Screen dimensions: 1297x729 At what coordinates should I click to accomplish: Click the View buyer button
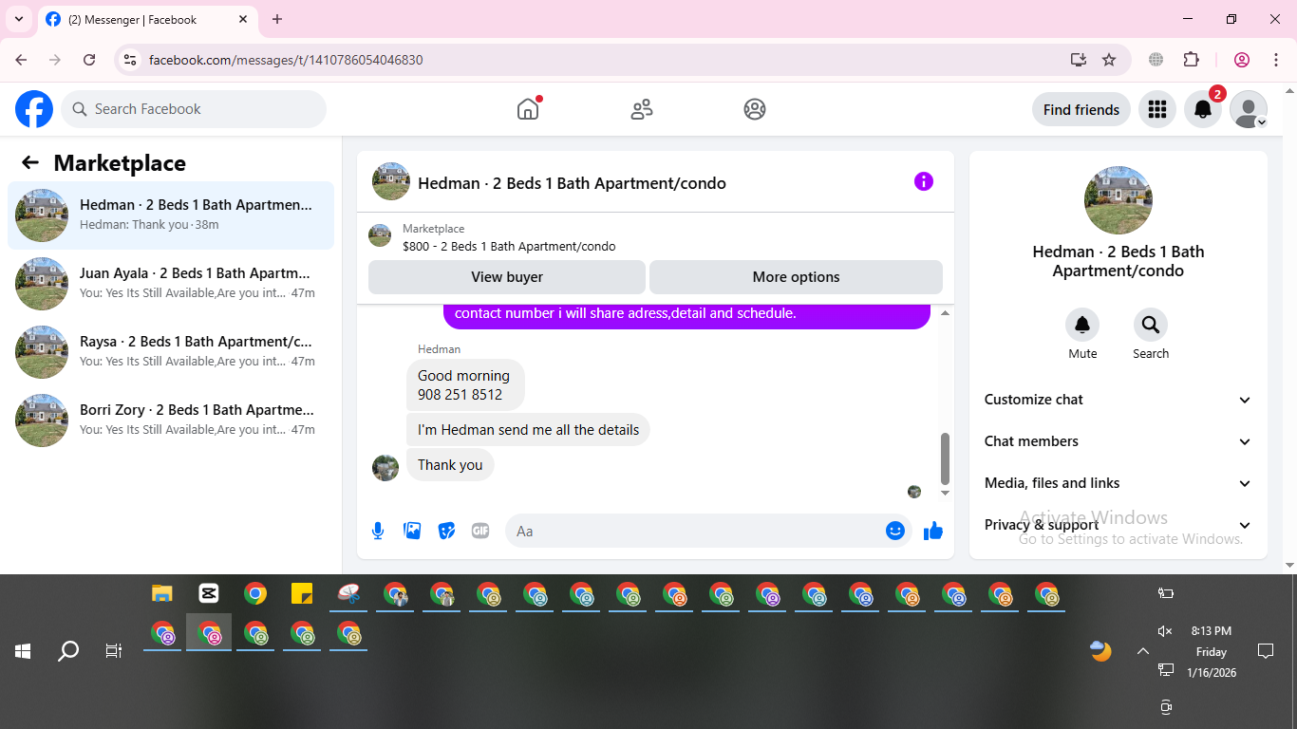click(507, 277)
